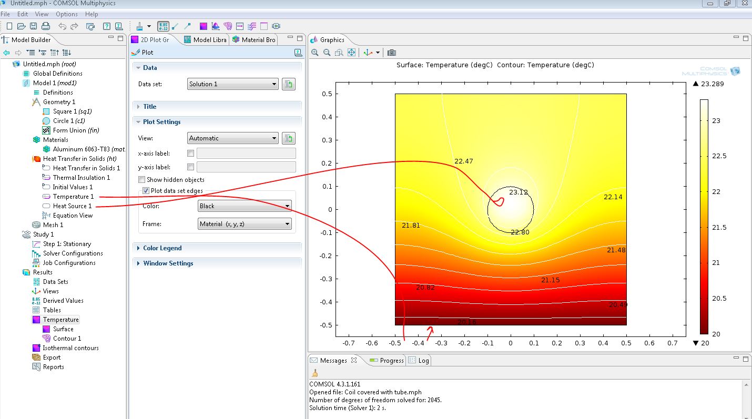
Task: Click the Player animation toolbar icon
Action: tap(276, 26)
